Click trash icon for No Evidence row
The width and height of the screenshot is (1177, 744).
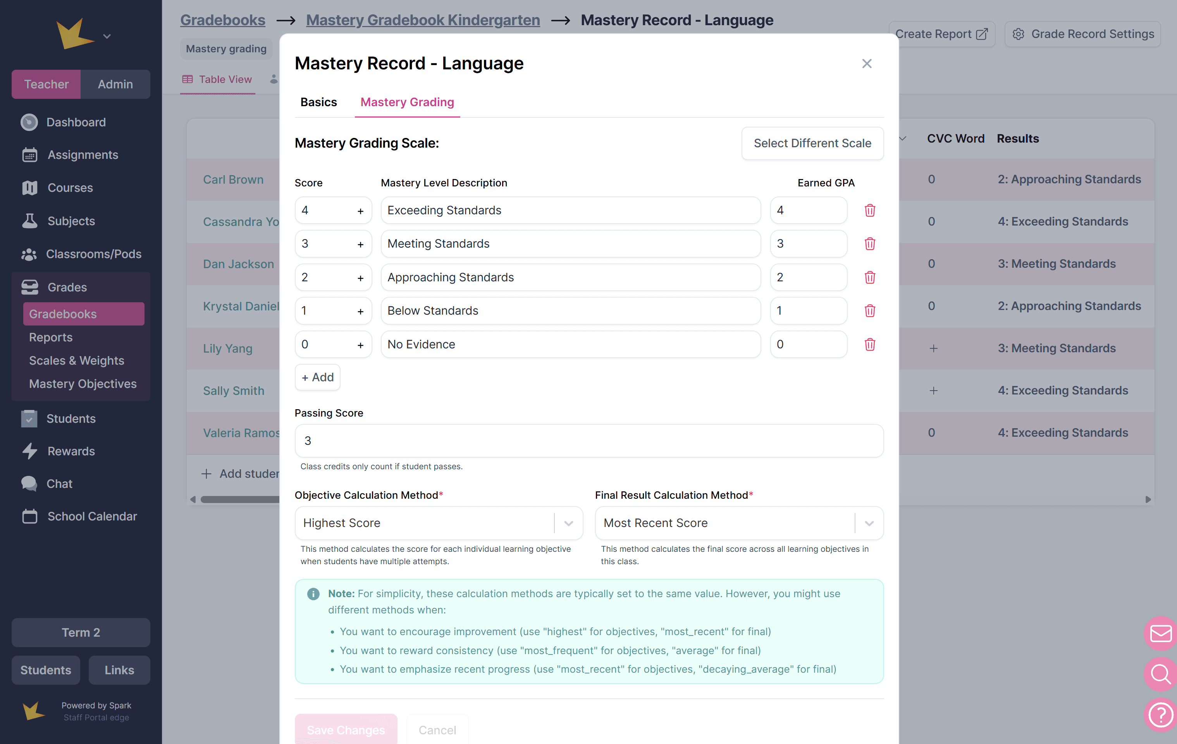[869, 344]
